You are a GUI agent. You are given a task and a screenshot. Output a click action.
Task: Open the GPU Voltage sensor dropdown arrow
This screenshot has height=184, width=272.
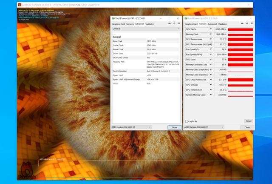pyautogui.click(x=211, y=85)
